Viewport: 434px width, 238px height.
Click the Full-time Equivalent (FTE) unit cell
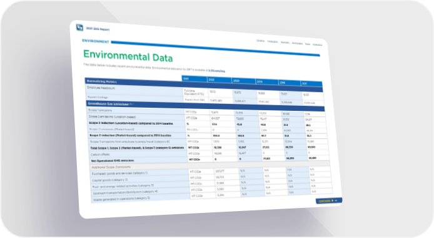(194, 92)
